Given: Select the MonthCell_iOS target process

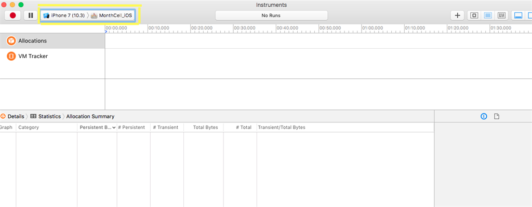Looking at the screenshot, I should point(112,16).
